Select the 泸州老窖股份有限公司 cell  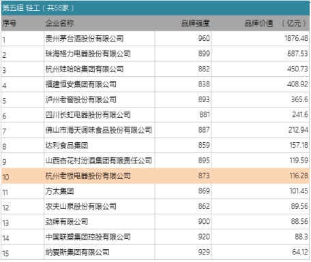[100, 99]
